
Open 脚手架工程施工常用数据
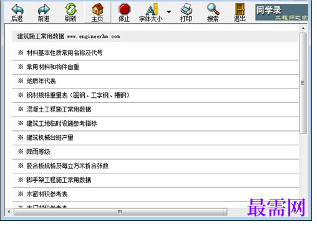click(59, 180)
